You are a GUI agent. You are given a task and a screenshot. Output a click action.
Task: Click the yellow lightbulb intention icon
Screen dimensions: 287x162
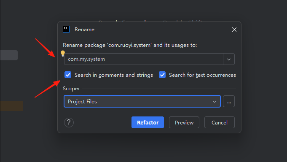click(x=63, y=53)
